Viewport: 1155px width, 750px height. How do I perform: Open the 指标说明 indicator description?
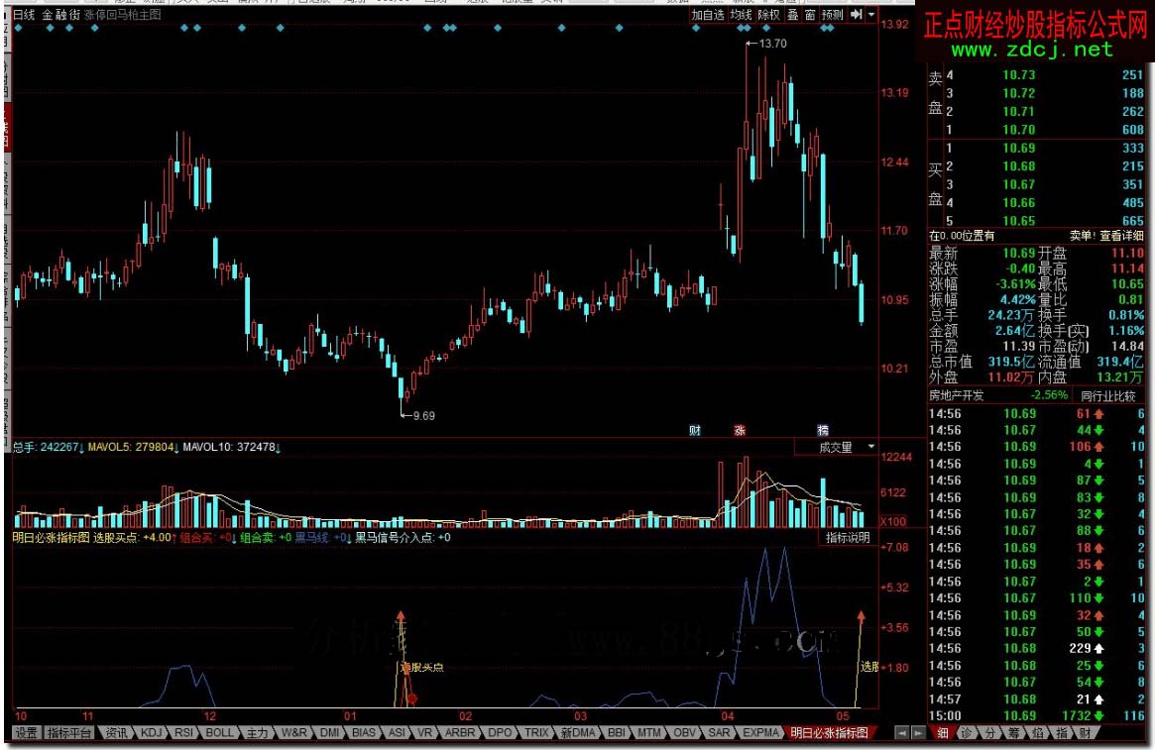pos(848,538)
